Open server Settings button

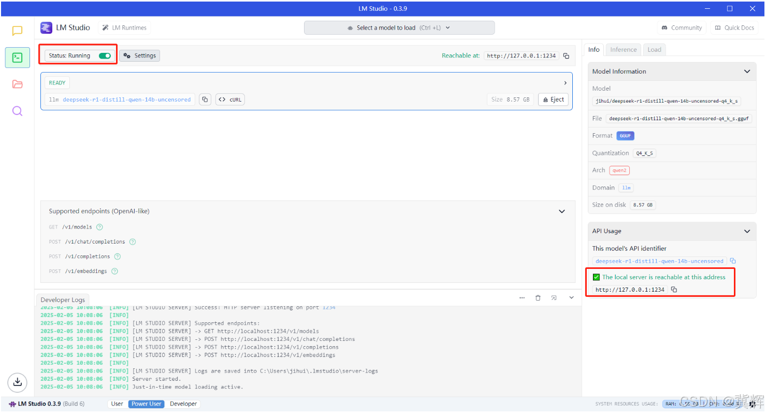140,56
